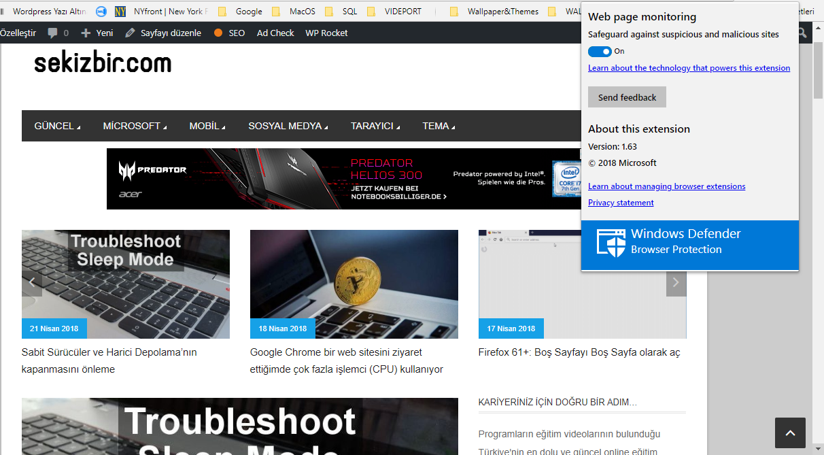Go to previous slide with left arrow
This screenshot has height=455, width=824.
(x=32, y=282)
